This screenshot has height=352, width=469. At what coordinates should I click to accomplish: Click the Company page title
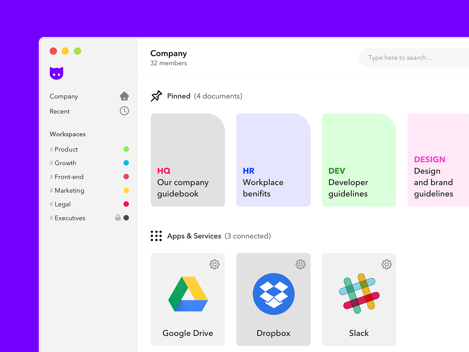pos(169,53)
